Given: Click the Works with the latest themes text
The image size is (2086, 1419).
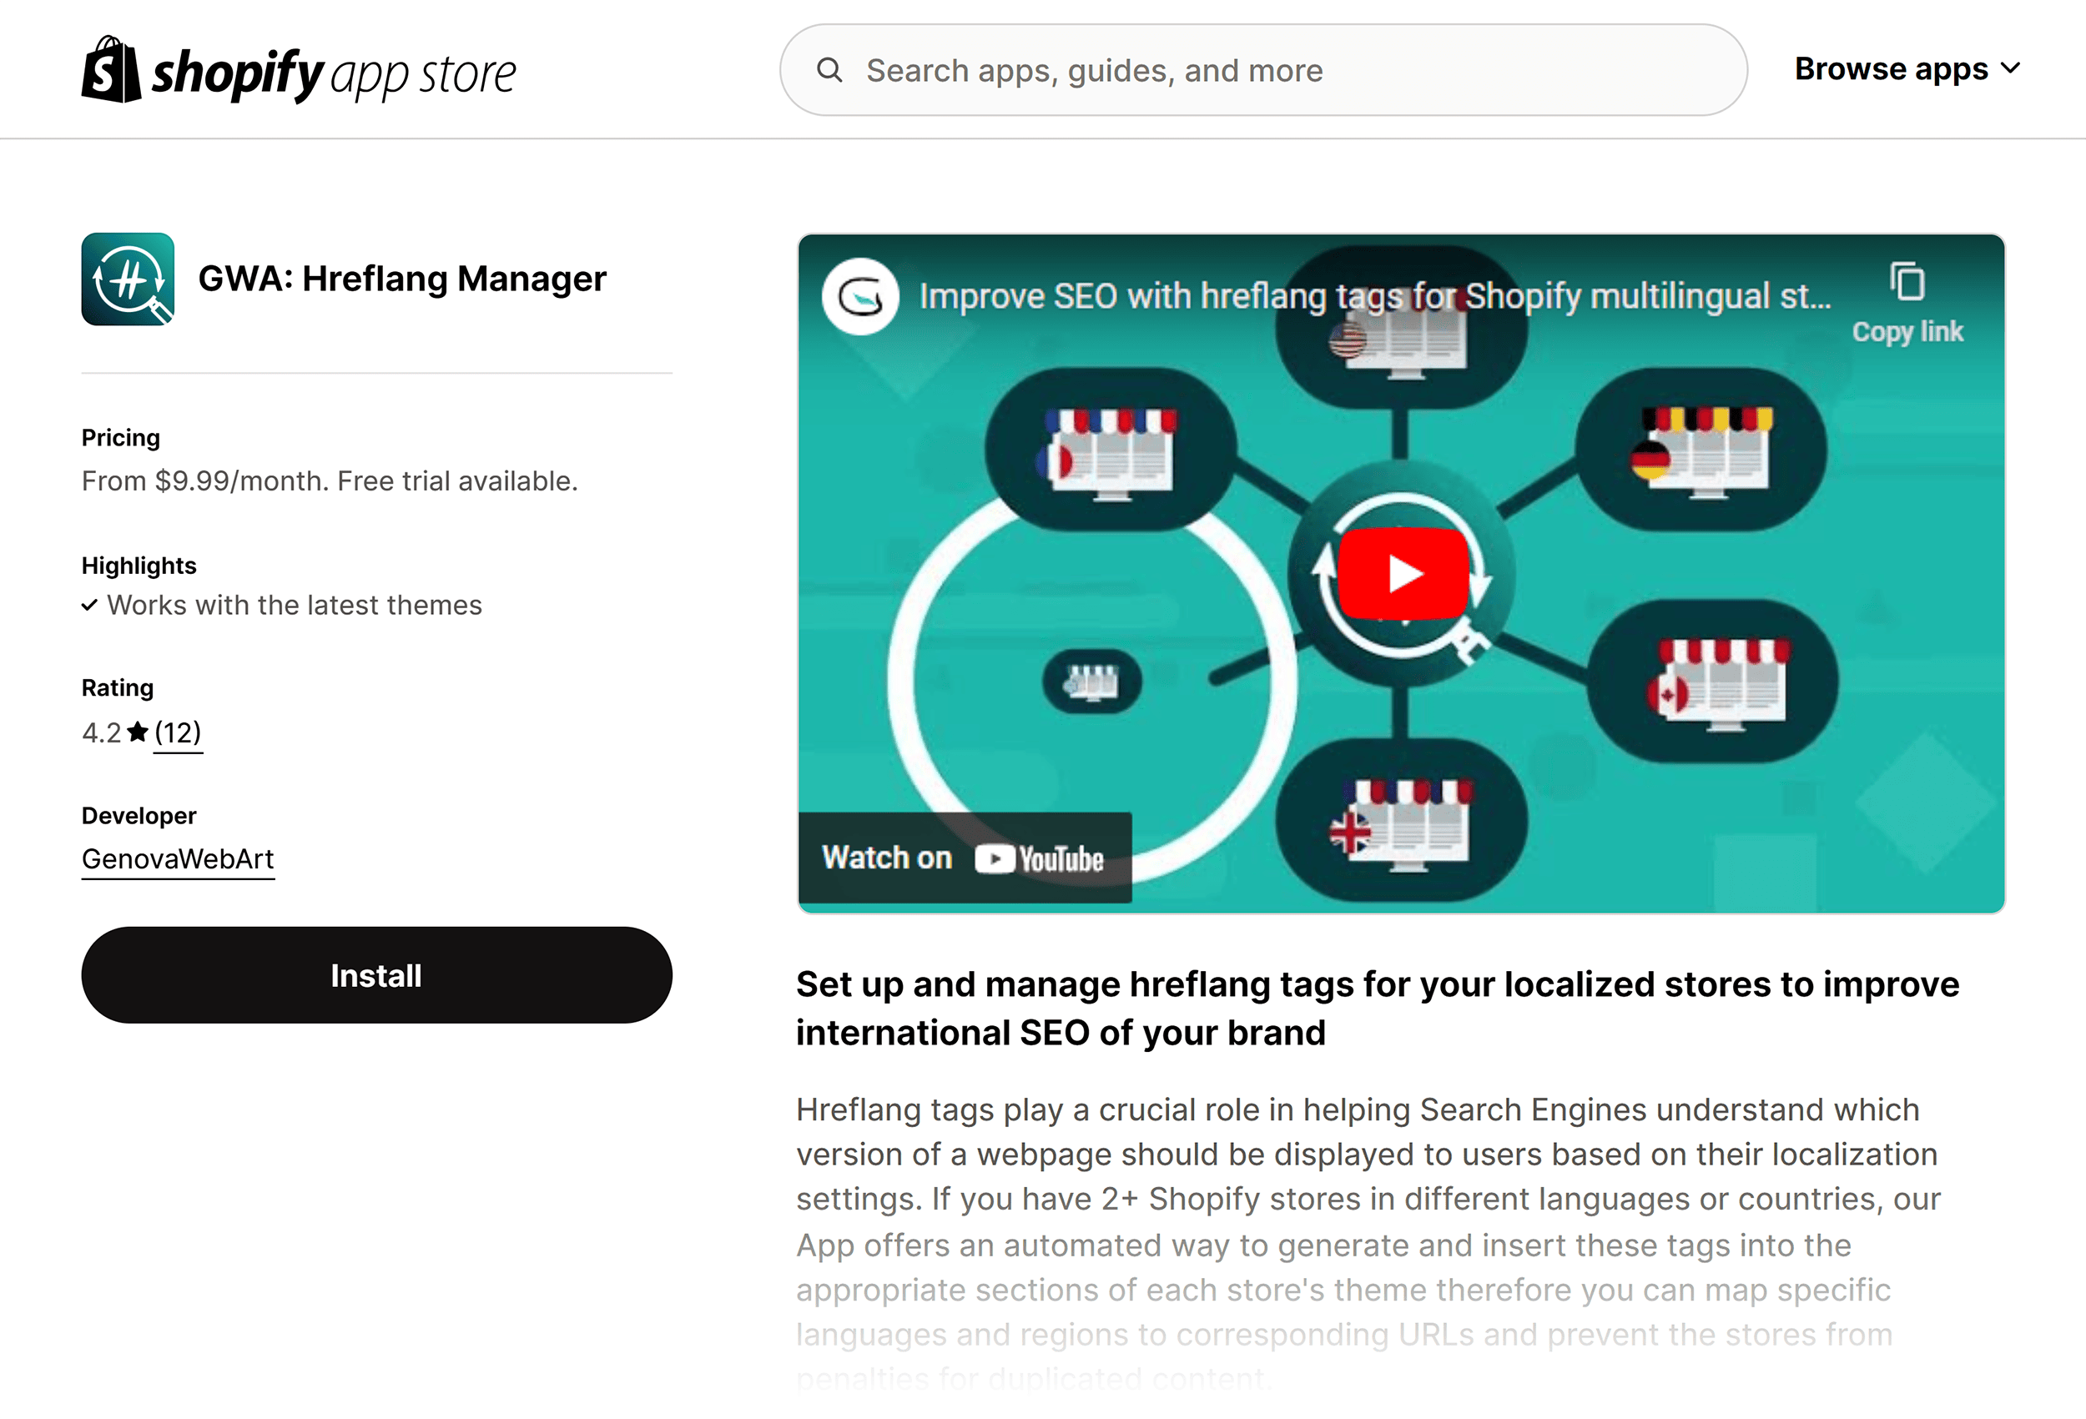Looking at the screenshot, I should tap(295, 605).
